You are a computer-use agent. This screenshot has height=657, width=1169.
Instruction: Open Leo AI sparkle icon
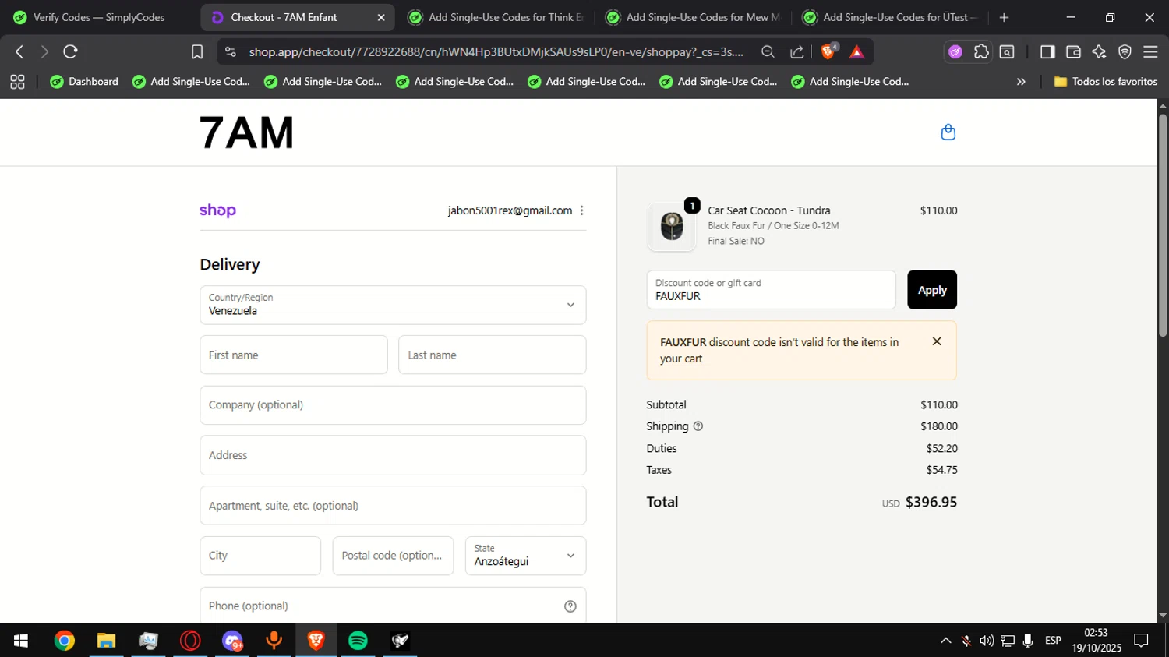click(1099, 51)
